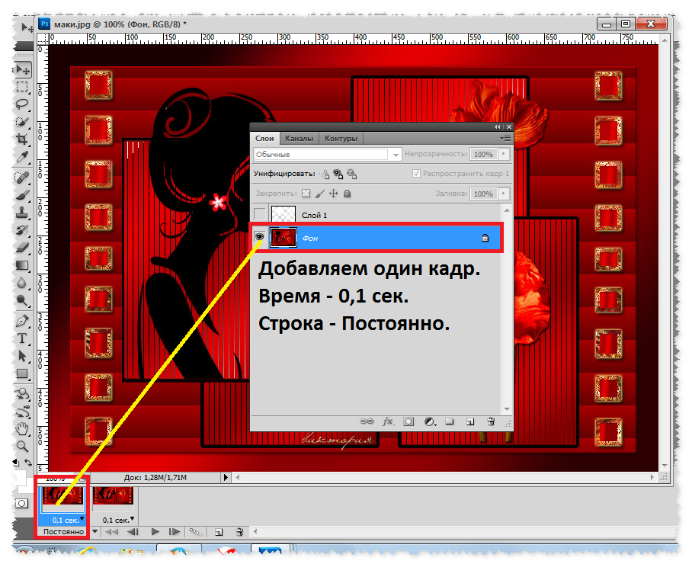Add a layer mask from Layers panel
The width and height of the screenshot is (692, 567).
point(408,421)
